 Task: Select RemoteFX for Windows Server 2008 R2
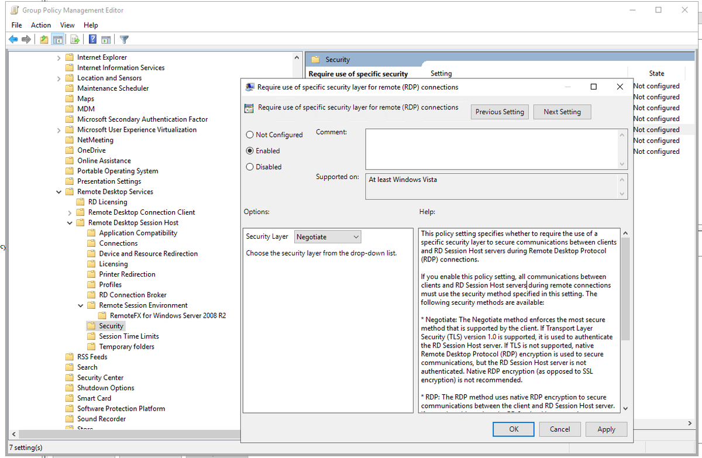coord(168,316)
